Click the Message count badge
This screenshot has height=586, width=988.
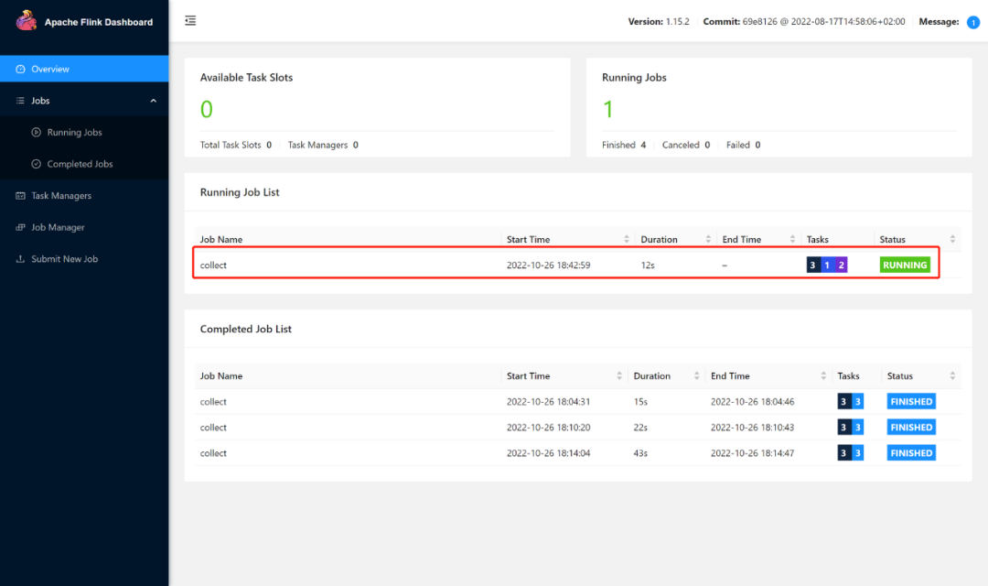pos(973,22)
